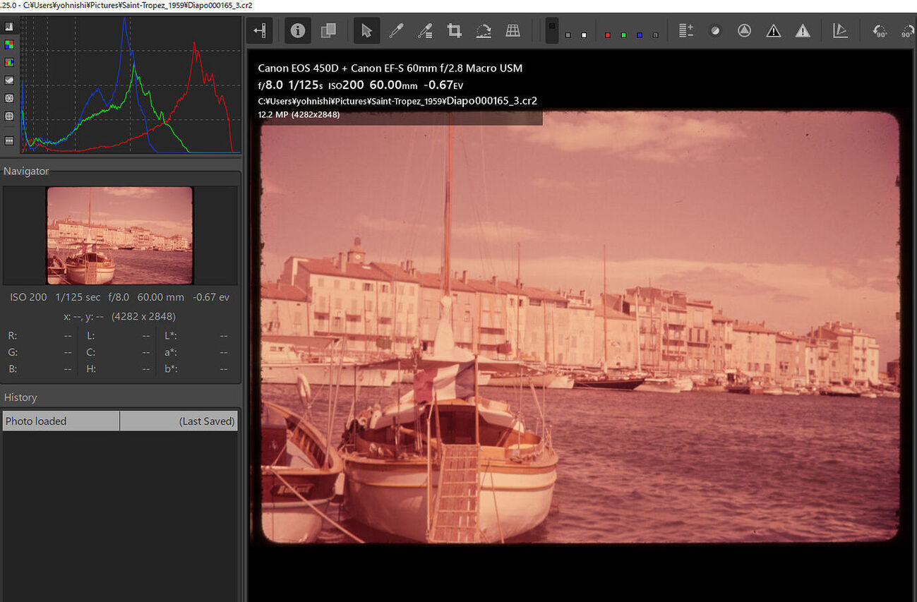Switch scope to standard histogram view

(x=9, y=26)
